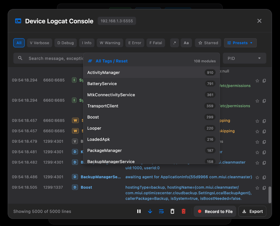This screenshot has width=280, height=226.
Task: Click the '108 modules' count label
Action: (205, 61)
